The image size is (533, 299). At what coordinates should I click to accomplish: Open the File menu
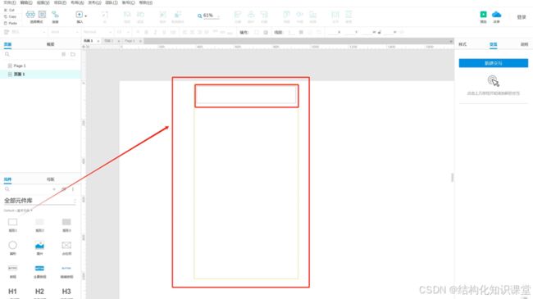coord(10,2)
